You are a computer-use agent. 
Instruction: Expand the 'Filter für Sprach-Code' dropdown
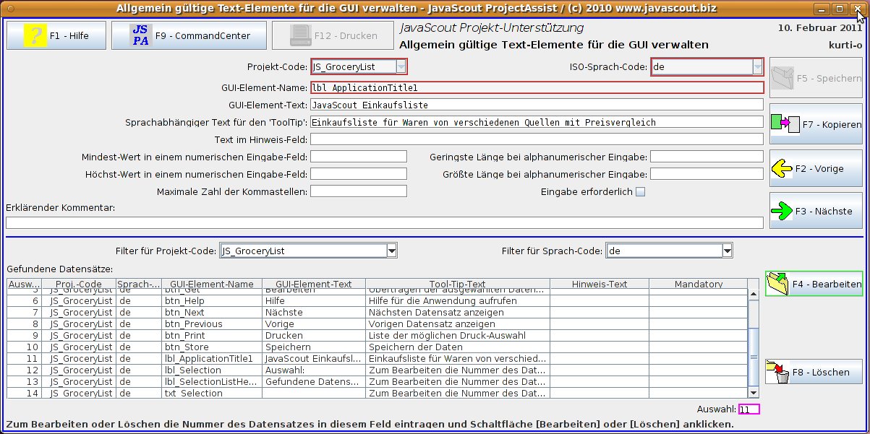(727, 251)
